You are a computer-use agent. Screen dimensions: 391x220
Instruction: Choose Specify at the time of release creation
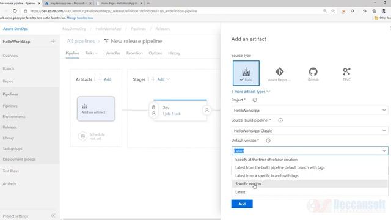tap(310, 159)
